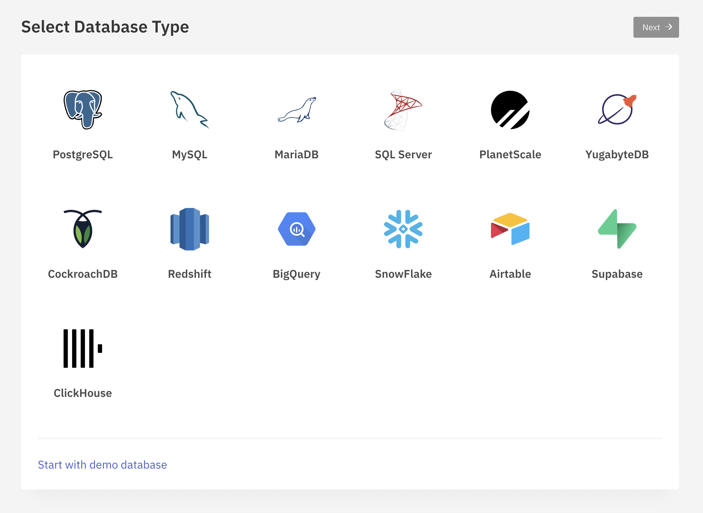Choose the ClickHouse black bars logo
Image resolution: width=703 pixels, height=513 pixels.
point(83,348)
